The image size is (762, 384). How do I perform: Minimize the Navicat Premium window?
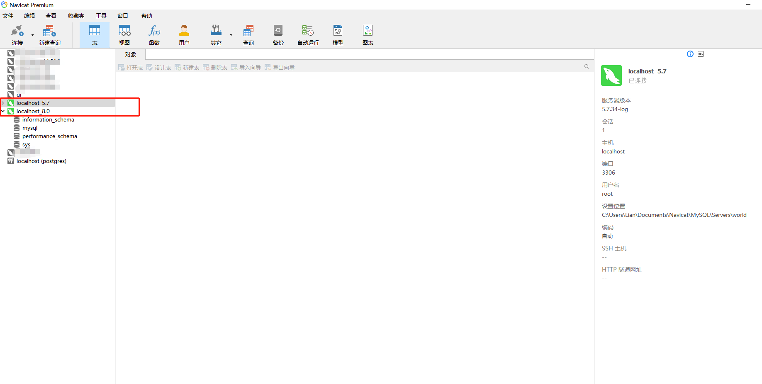click(x=748, y=5)
